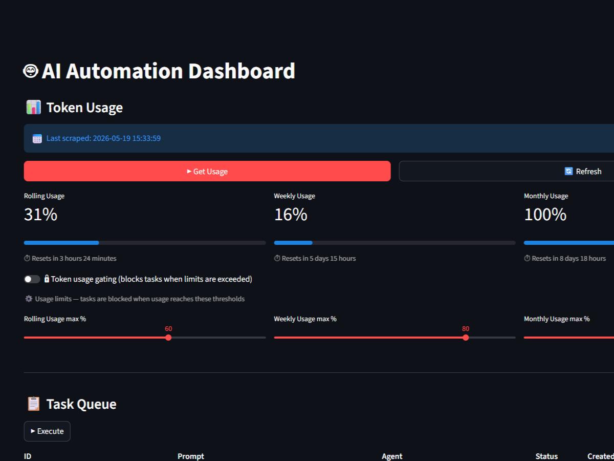Click the clipboard icon beside Task Queue

click(33, 404)
